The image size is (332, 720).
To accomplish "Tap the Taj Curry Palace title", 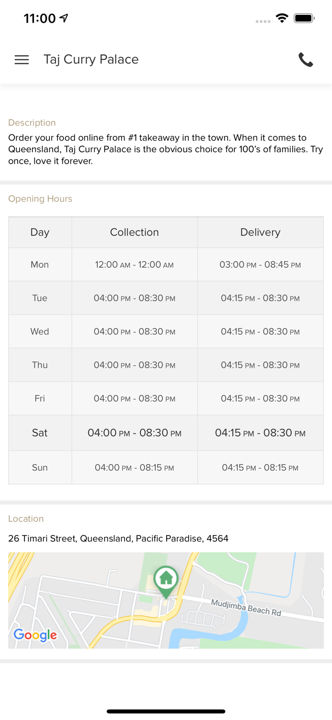I will [91, 60].
